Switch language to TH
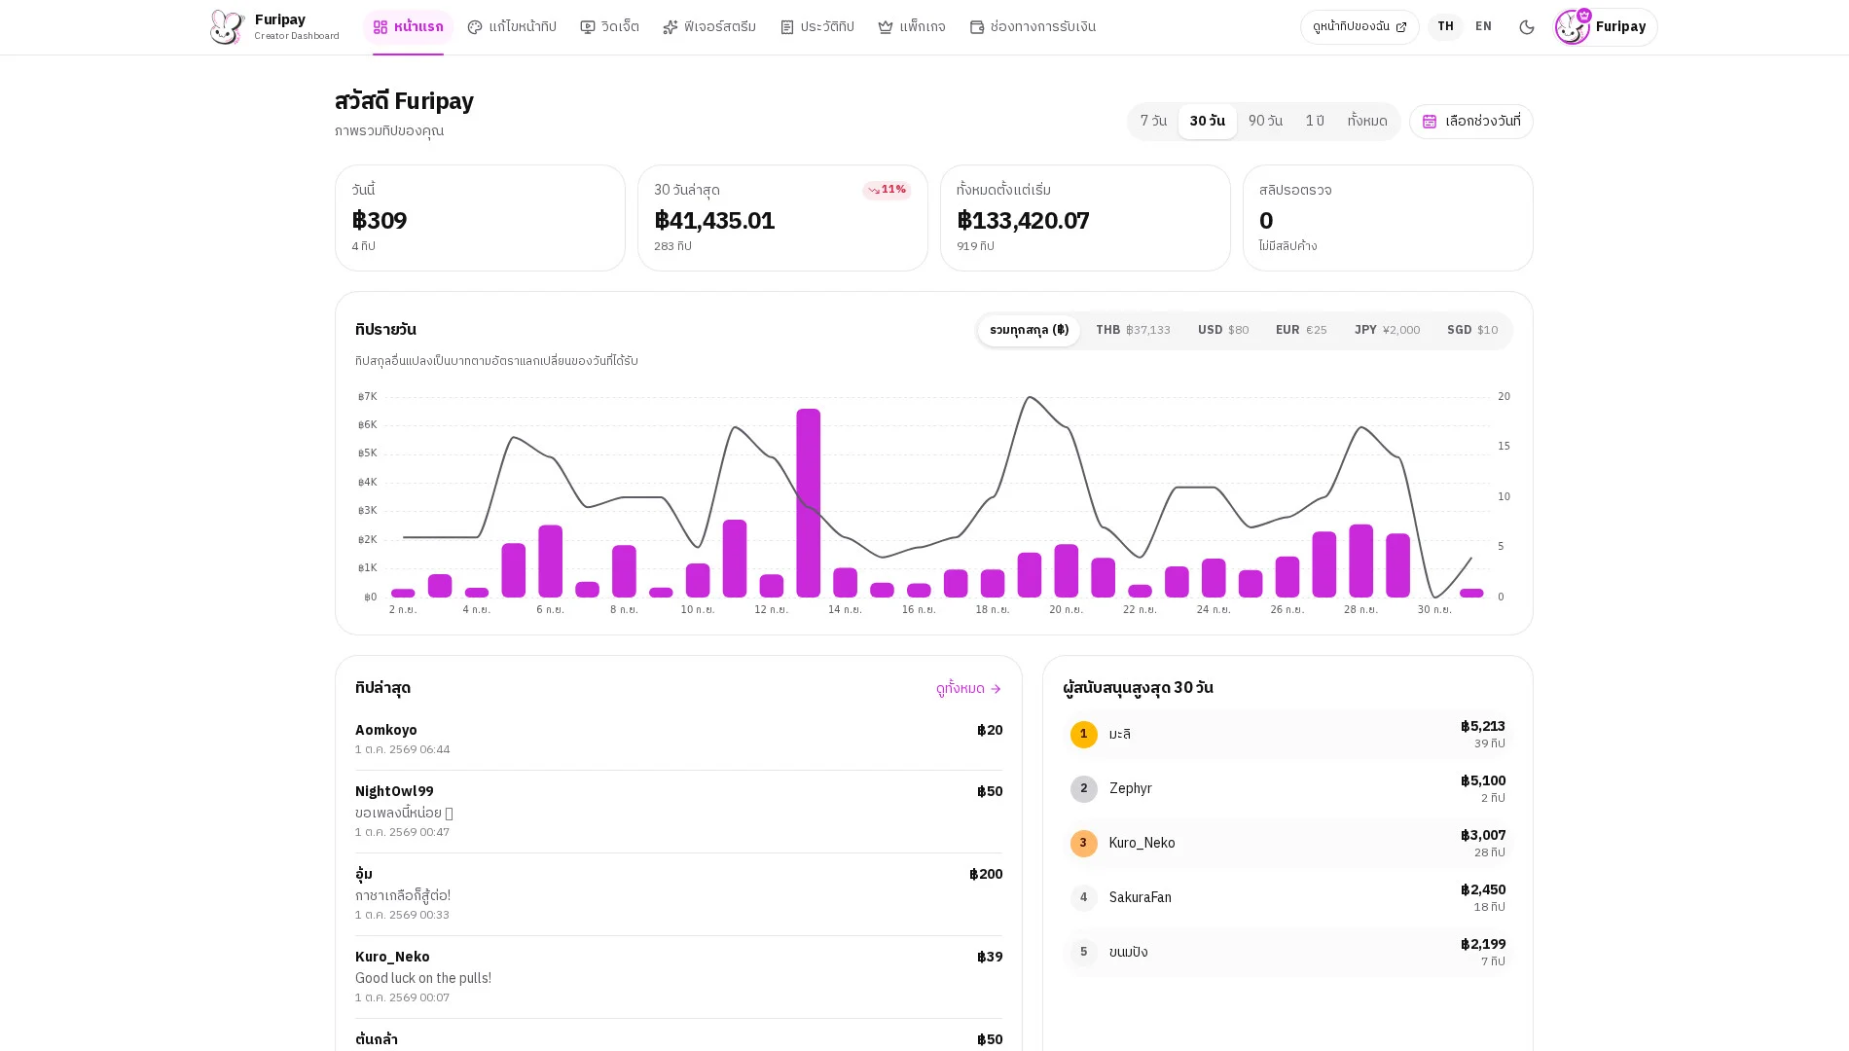1849x1051 pixels. point(1445,27)
